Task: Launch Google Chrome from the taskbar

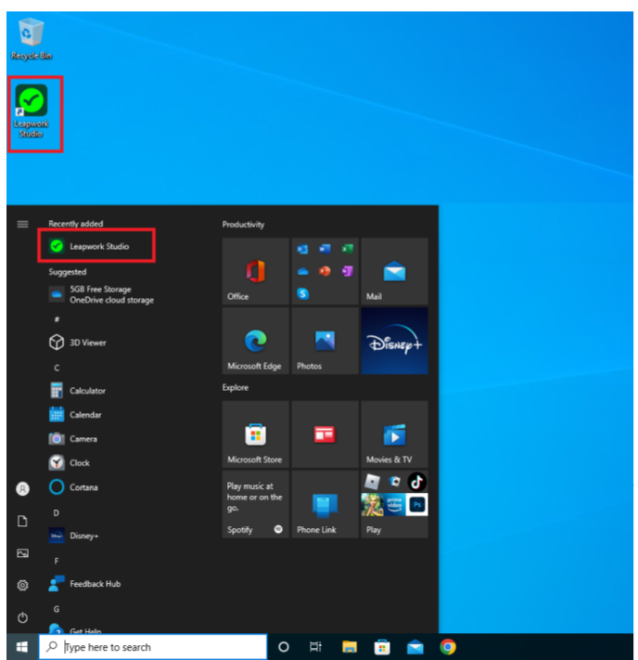Action: (x=448, y=647)
